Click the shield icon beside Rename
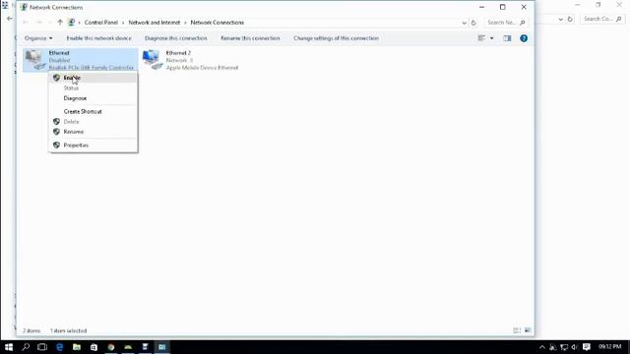Image resolution: width=630 pixels, height=354 pixels. click(x=57, y=132)
